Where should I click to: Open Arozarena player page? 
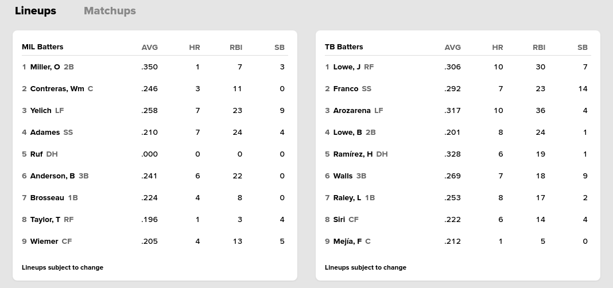click(x=352, y=111)
